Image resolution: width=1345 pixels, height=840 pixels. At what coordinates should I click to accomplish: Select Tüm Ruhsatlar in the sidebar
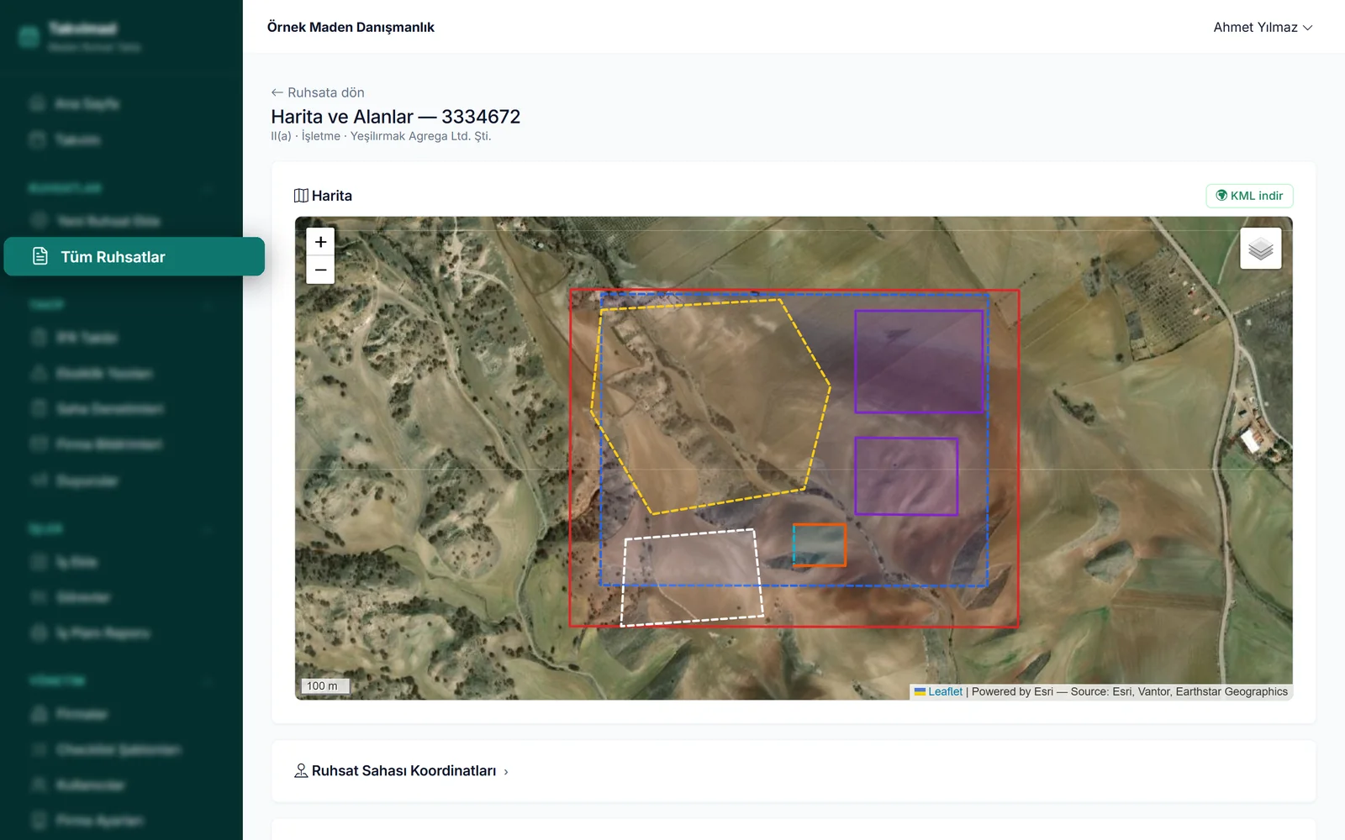pos(134,256)
